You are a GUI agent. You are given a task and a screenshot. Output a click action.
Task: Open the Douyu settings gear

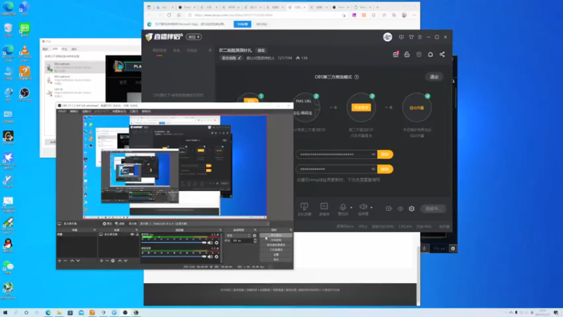(x=412, y=209)
